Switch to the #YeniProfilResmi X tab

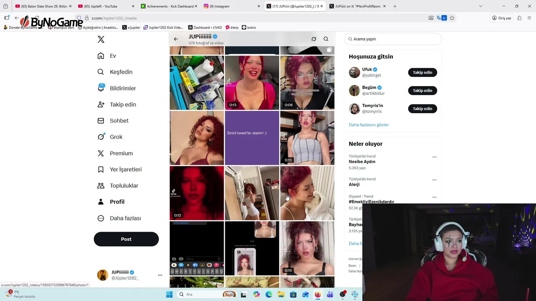click(x=357, y=6)
